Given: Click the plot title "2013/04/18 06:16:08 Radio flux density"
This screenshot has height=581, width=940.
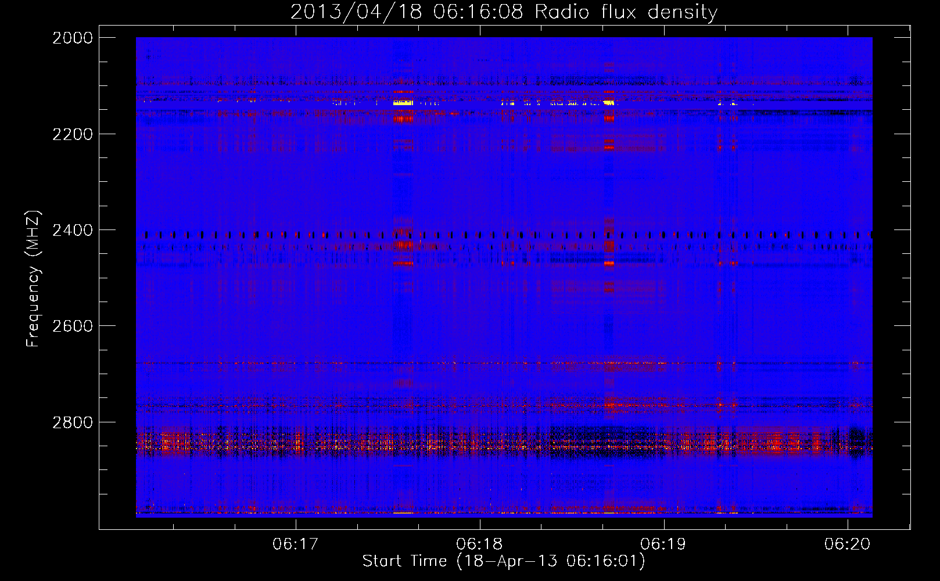Looking at the screenshot, I should coord(504,12).
